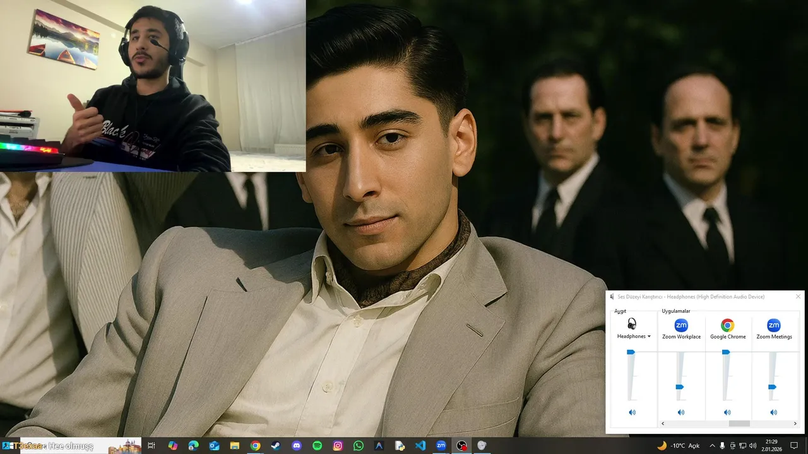Open the clock showing 21:29
Image resolution: width=808 pixels, height=454 pixels.
pyautogui.click(x=771, y=446)
